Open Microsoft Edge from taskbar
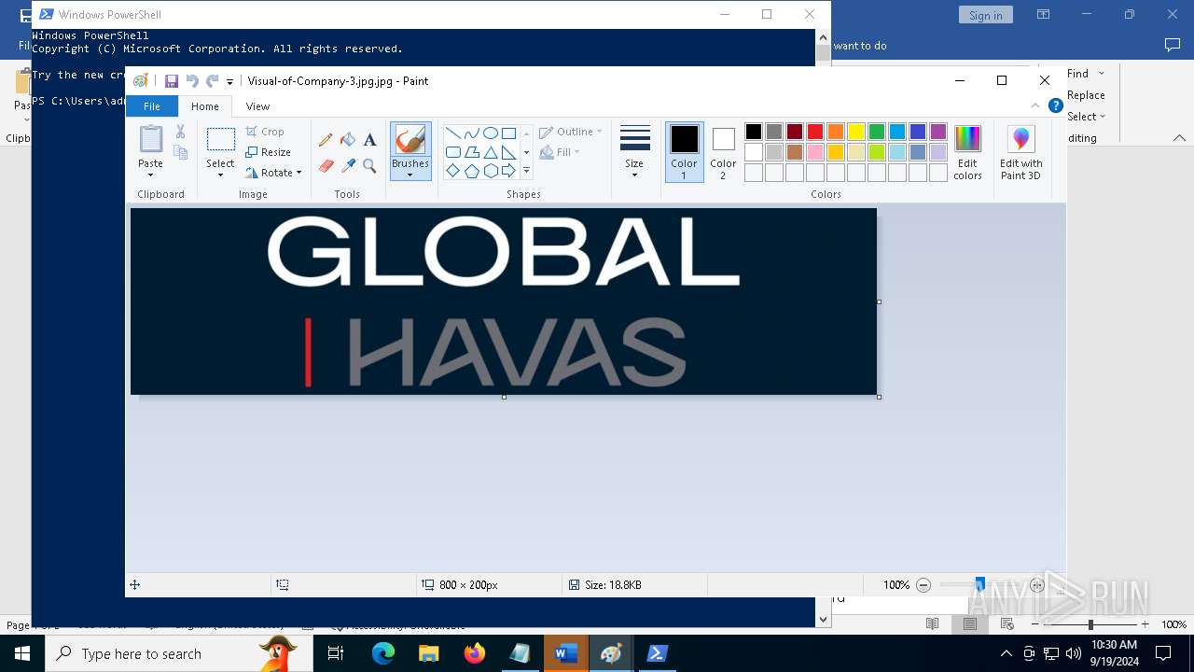Image resolution: width=1194 pixels, height=672 pixels. click(383, 653)
